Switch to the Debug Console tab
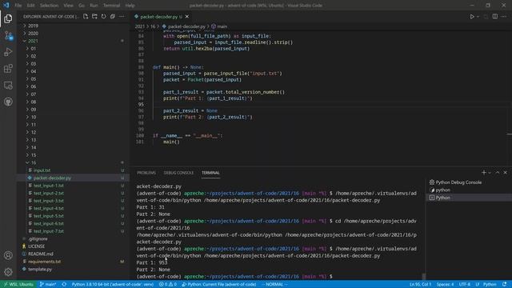512x288 pixels. 178,173
